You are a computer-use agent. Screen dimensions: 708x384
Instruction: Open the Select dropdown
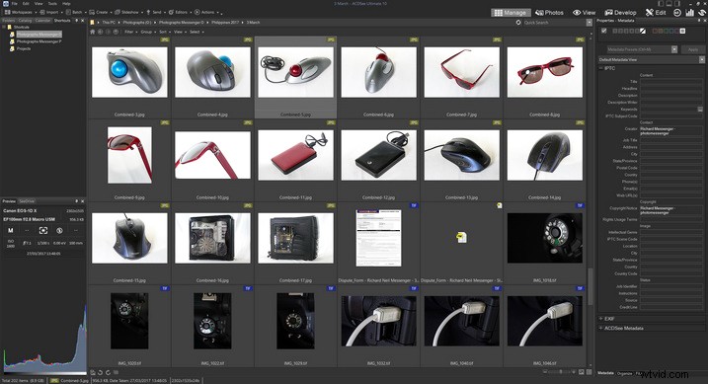pos(196,32)
